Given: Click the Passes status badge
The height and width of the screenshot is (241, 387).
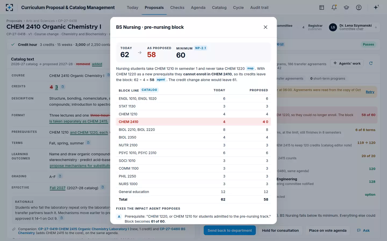Looking at the screenshot, I should point(368,44).
